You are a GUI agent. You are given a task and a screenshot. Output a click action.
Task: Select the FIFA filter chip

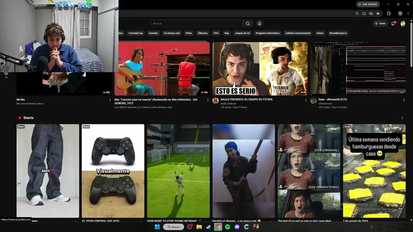pyautogui.click(x=216, y=33)
